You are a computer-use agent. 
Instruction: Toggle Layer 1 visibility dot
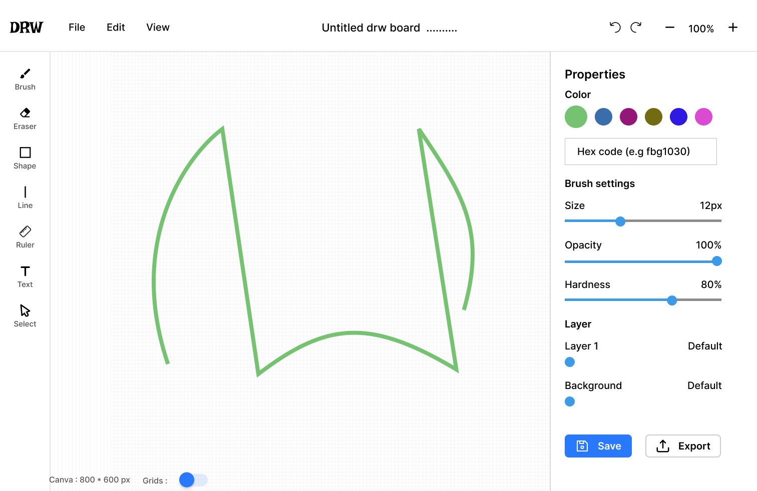click(x=570, y=362)
